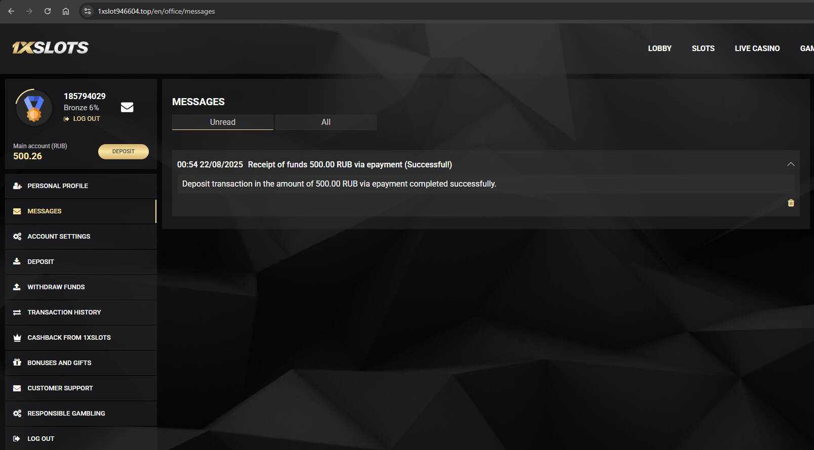
Task: Click the MESSAGES page heading
Action: tap(198, 102)
